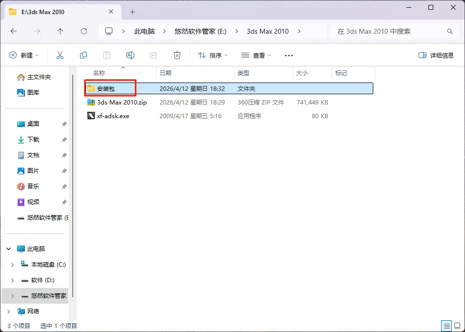Sort by 日期 column header

[x=165, y=73]
